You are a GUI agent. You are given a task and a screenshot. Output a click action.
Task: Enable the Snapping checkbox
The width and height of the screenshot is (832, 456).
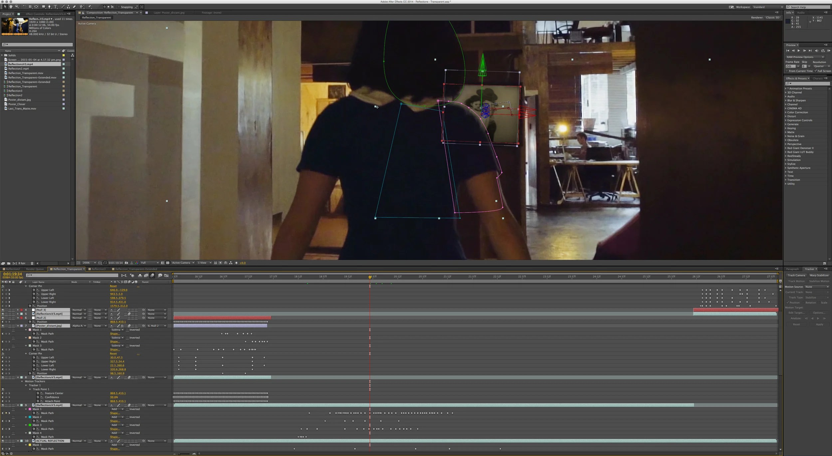119,7
